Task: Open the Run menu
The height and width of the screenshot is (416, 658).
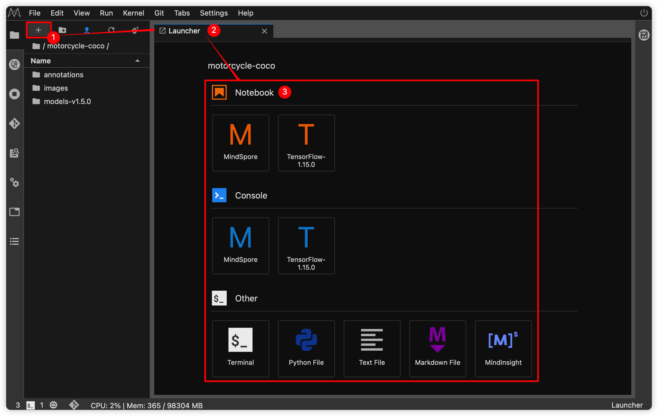Action: point(106,13)
